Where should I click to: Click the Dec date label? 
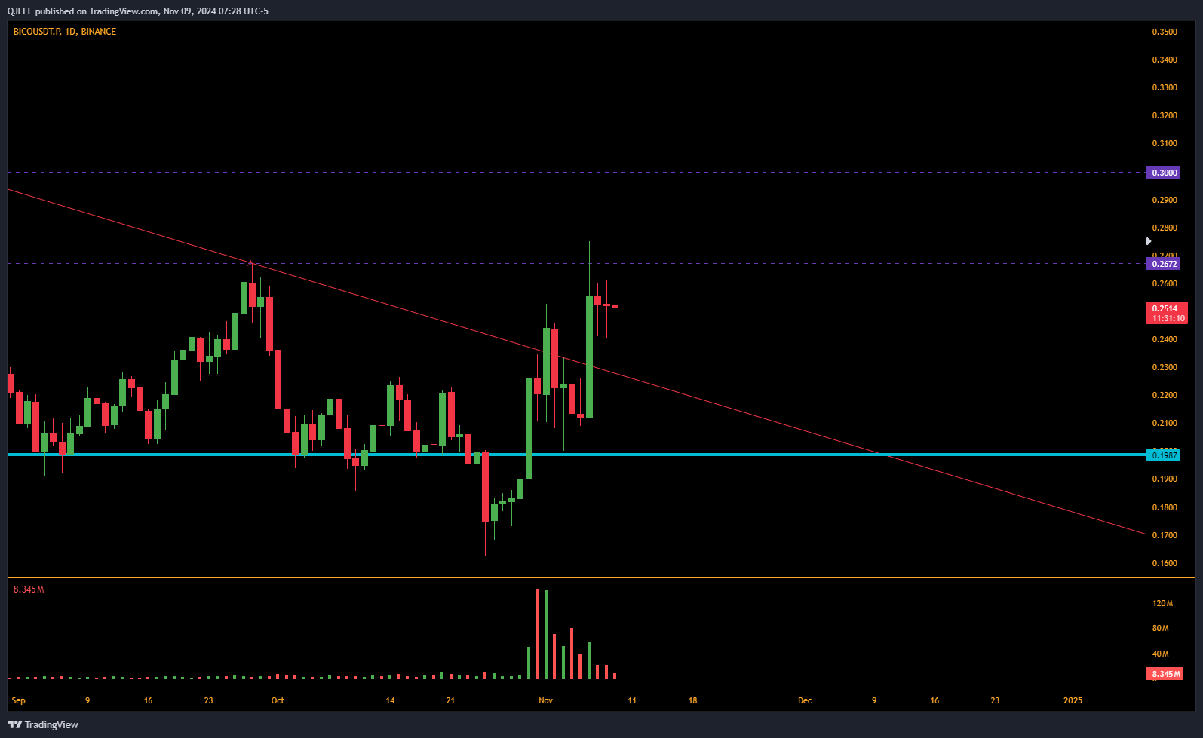[805, 700]
